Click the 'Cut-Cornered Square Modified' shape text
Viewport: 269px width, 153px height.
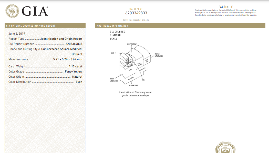click(61, 49)
